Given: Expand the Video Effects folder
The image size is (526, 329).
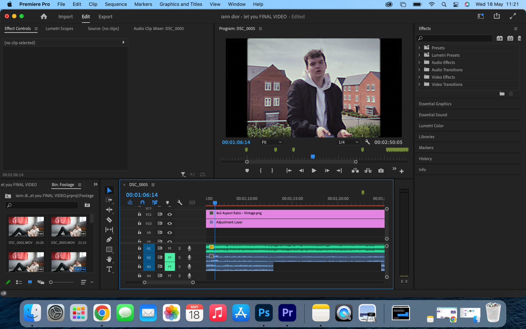Looking at the screenshot, I should coord(419,77).
